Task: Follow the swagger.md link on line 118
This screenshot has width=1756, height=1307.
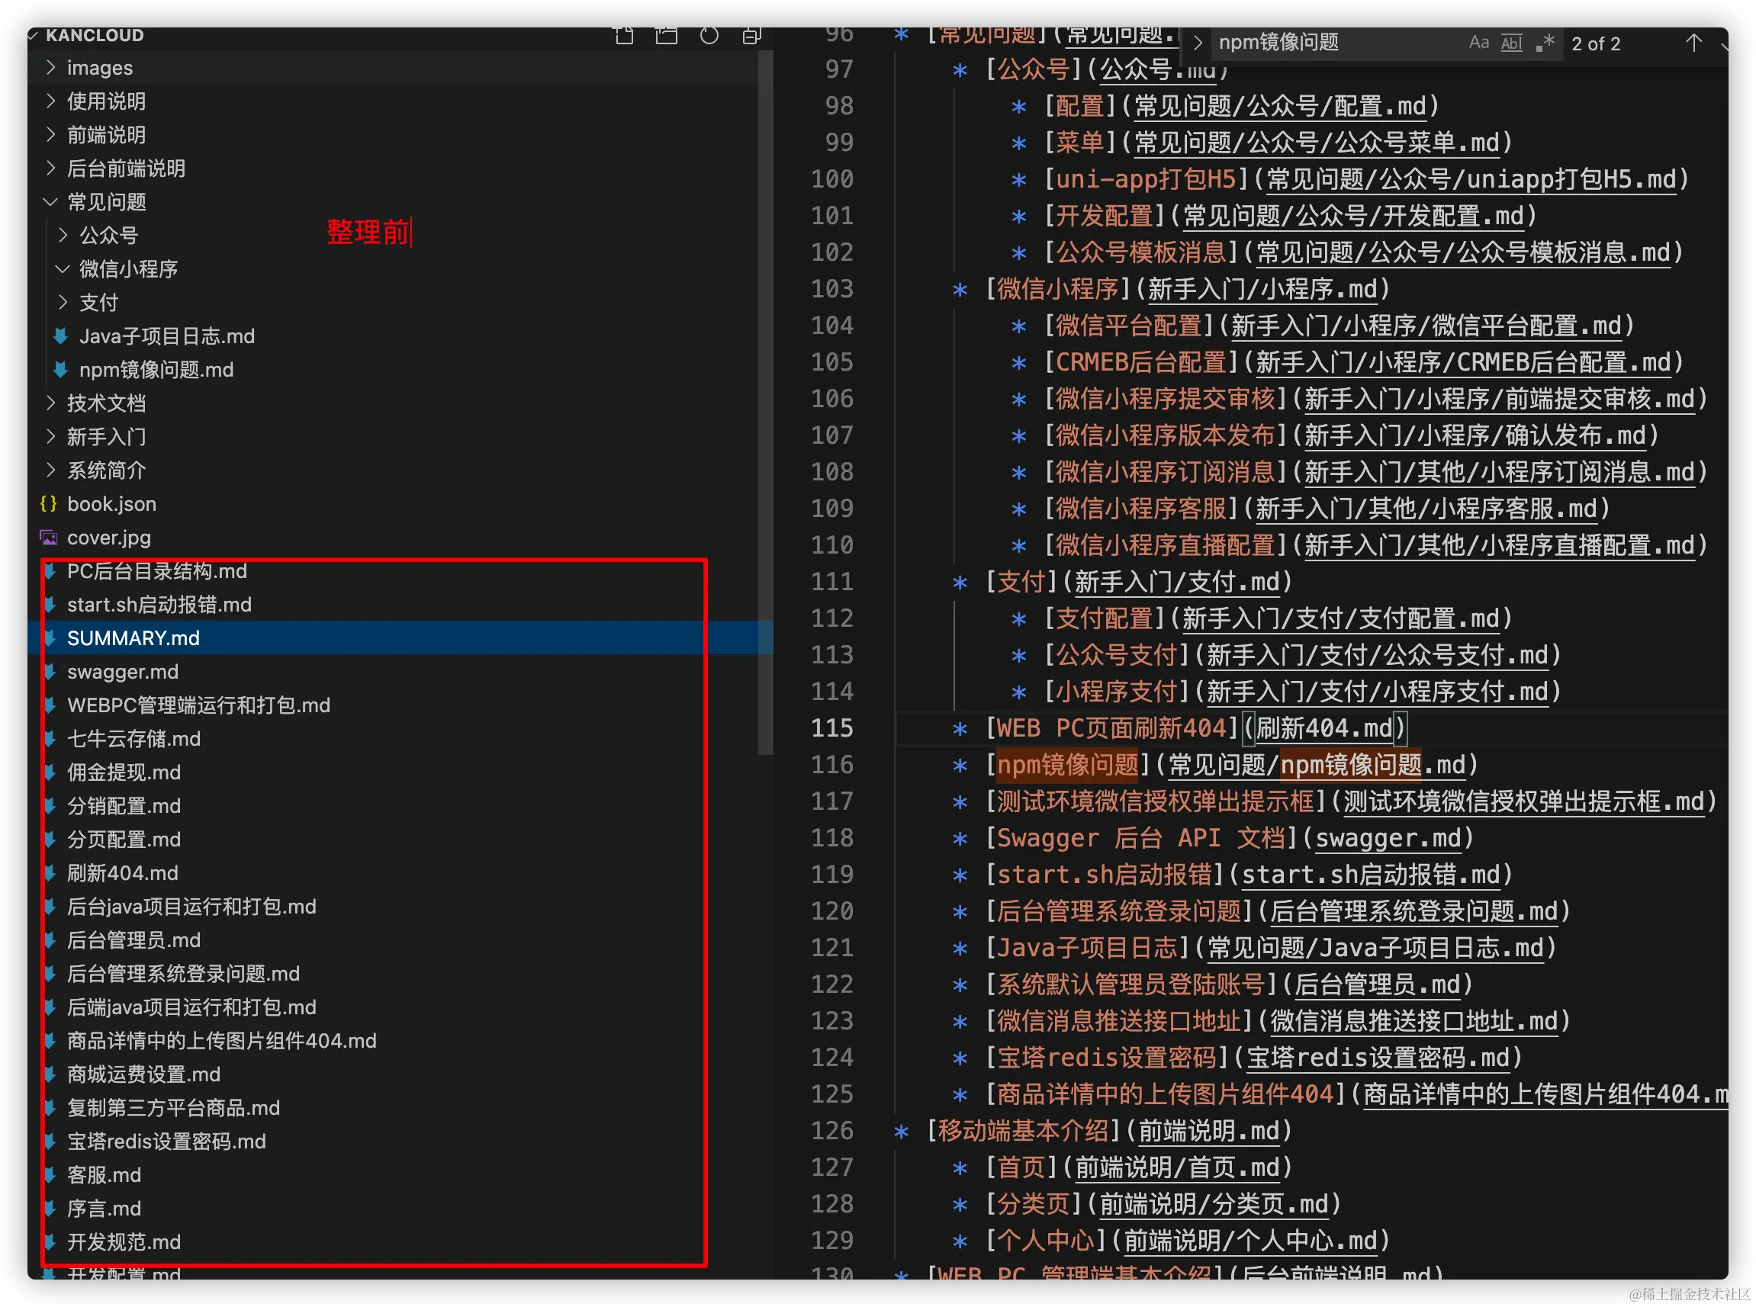Action: pos(1388,839)
